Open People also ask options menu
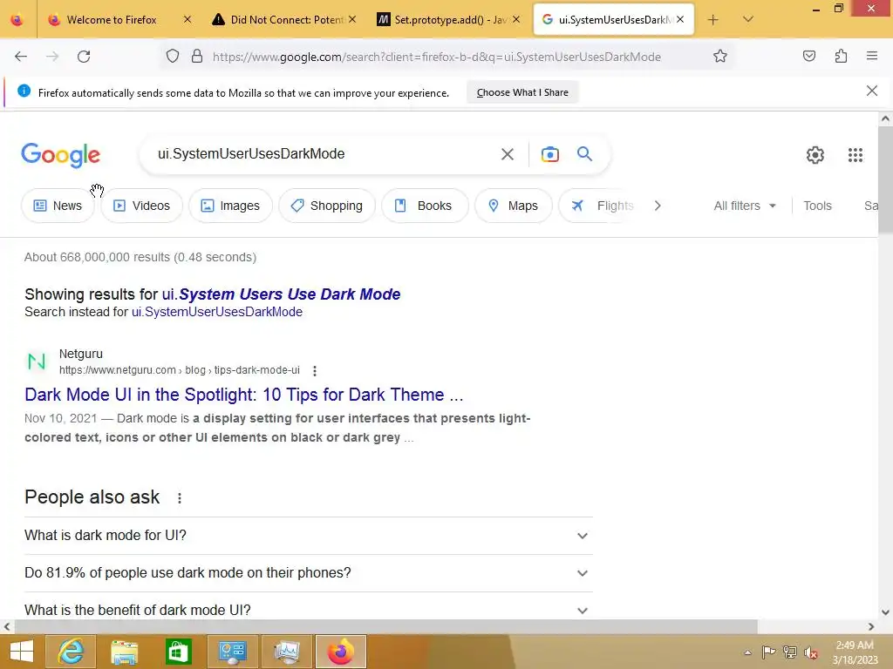 point(180,497)
